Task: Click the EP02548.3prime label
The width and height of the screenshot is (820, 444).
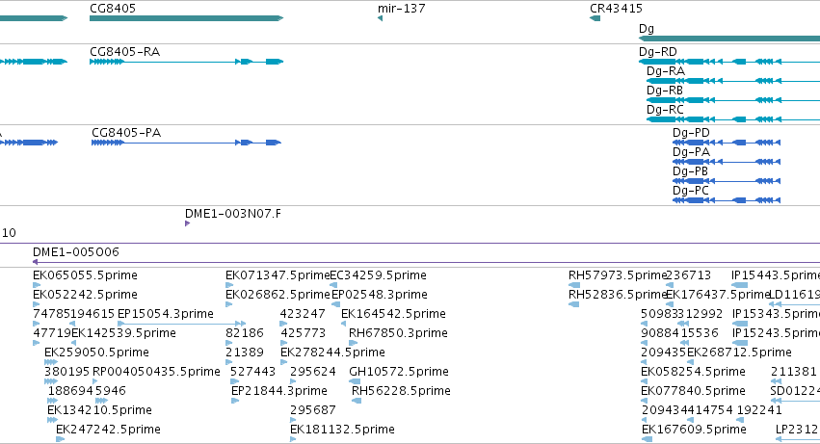Action: tap(380, 295)
